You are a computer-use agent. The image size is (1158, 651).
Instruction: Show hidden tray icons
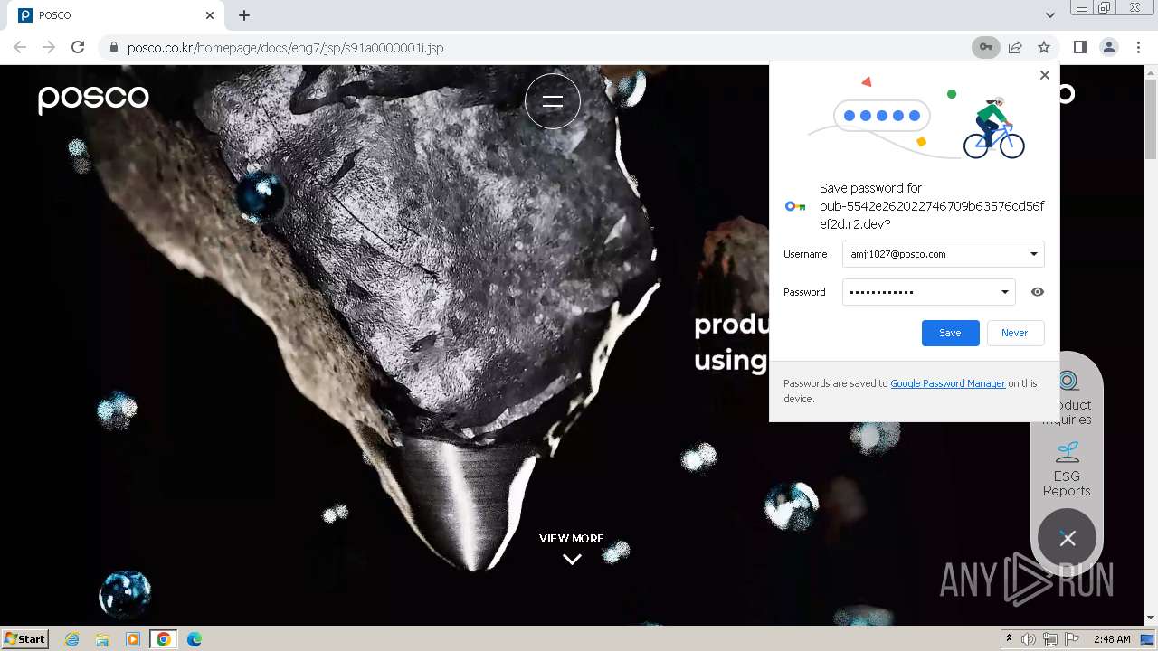point(1009,639)
